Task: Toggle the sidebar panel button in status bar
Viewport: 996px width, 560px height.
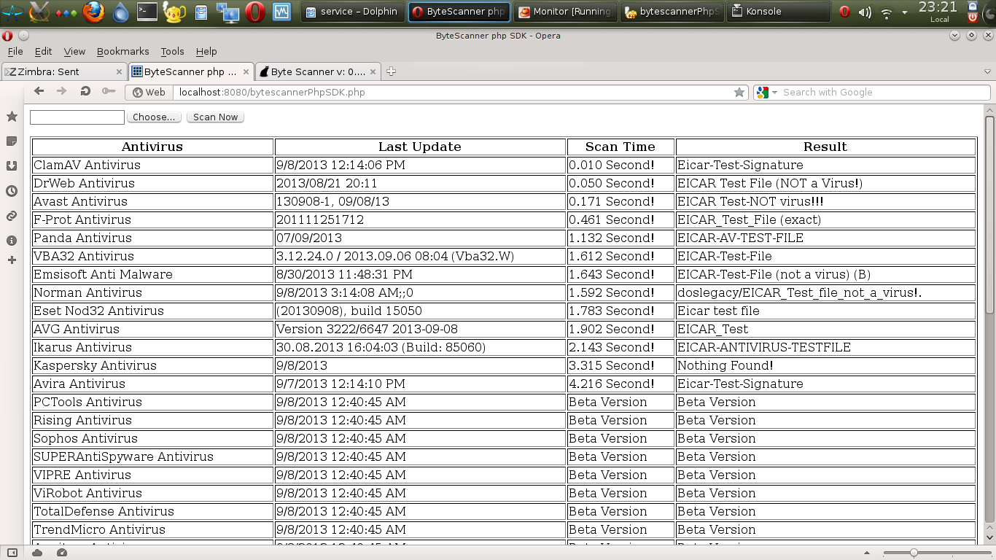Action: [12, 553]
